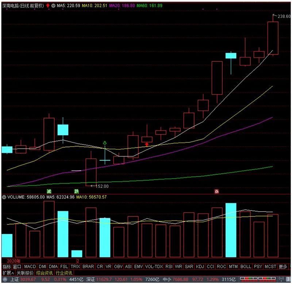Screen dimensions: 292x284
Task: Open the 行业资讯 tab
Action: click(64, 273)
